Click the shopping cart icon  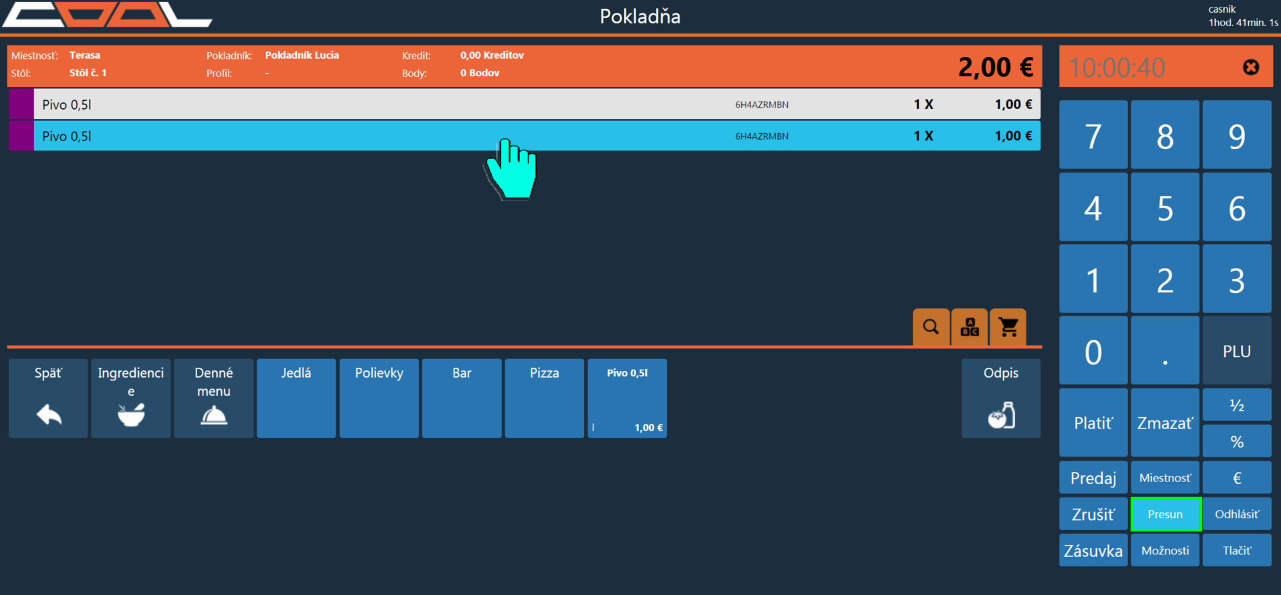click(1008, 327)
